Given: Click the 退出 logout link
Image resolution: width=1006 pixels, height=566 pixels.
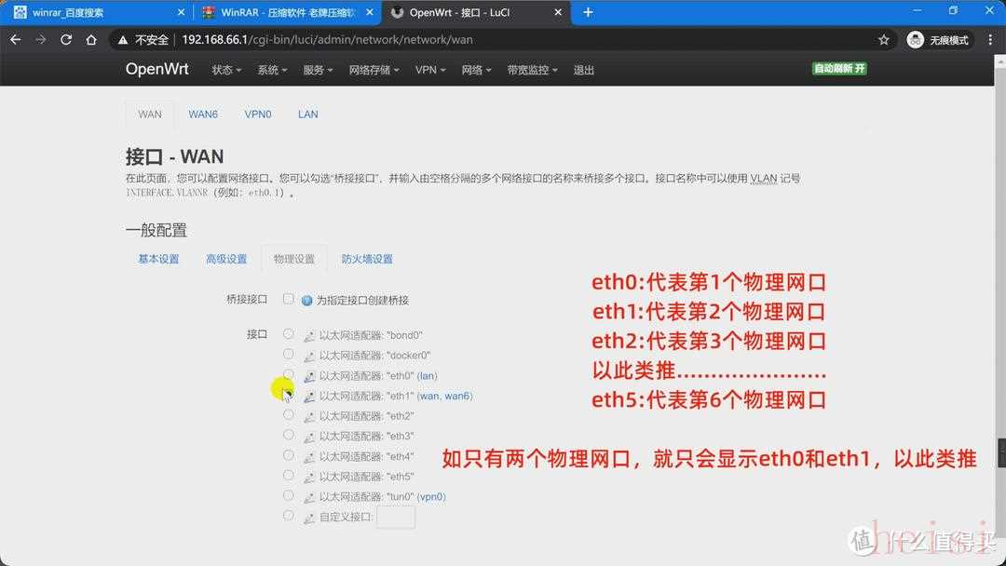Looking at the screenshot, I should point(584,70).
